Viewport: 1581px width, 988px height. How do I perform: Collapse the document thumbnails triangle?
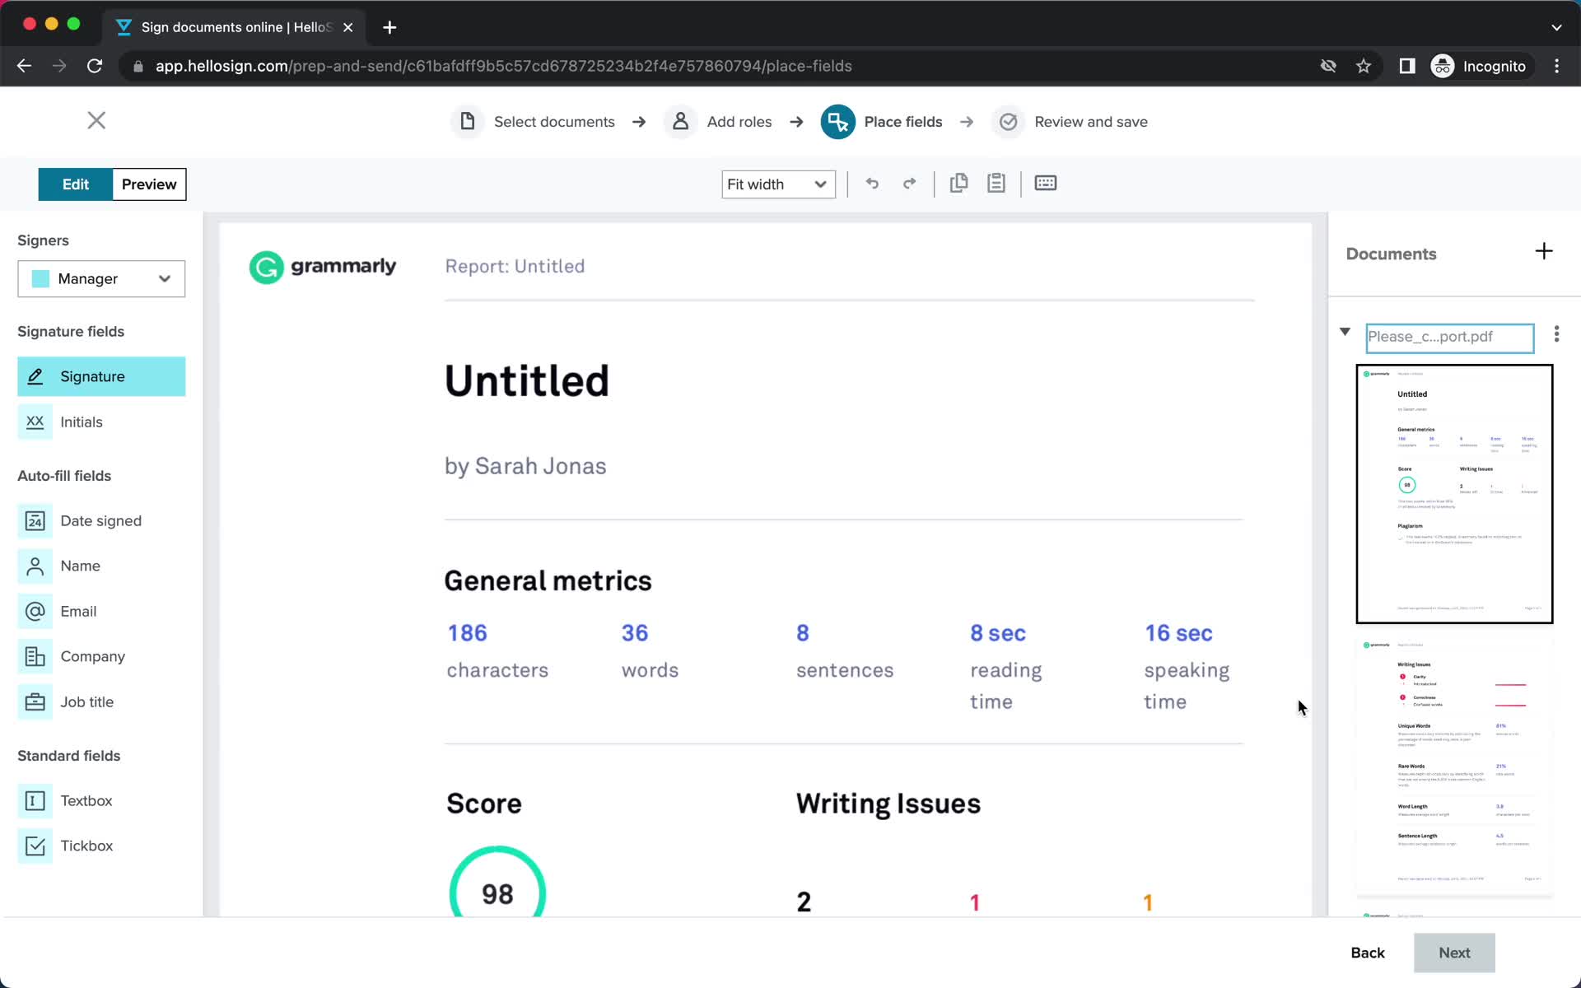(x=1345, y=332)
